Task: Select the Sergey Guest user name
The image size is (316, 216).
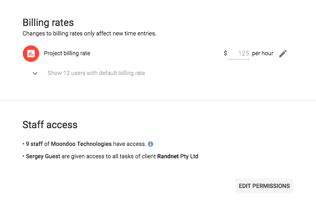Action: 43,156
